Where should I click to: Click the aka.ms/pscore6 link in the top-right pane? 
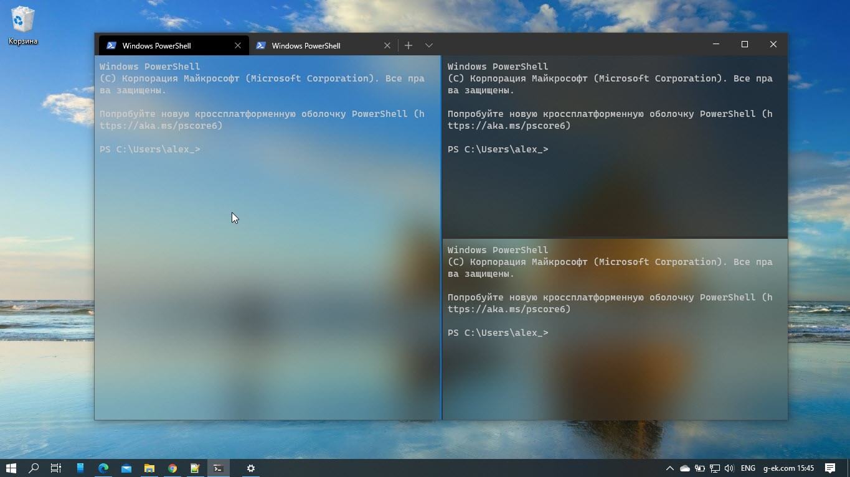click(x=509, y=126)
